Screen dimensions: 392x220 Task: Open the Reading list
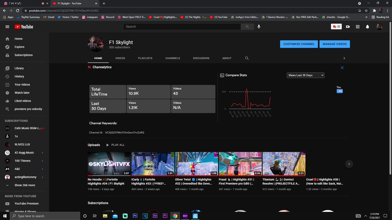380,17
